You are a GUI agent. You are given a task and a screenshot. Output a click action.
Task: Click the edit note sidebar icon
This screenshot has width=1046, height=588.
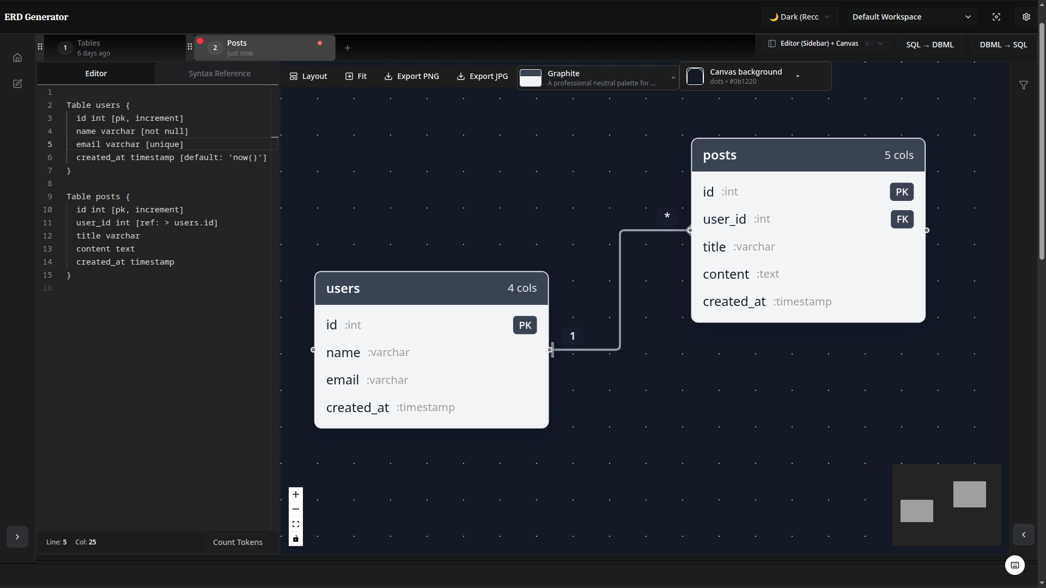click(17, 84)
